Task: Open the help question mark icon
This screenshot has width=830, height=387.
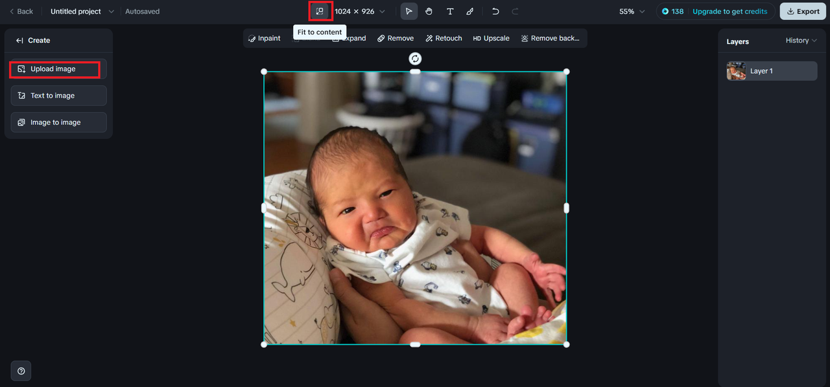Action: point(21,371)
